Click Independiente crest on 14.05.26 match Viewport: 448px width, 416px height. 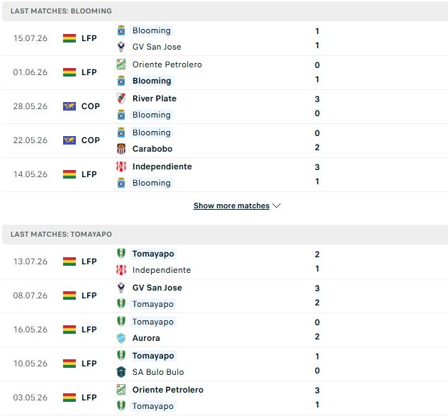[x=121, y=167]
